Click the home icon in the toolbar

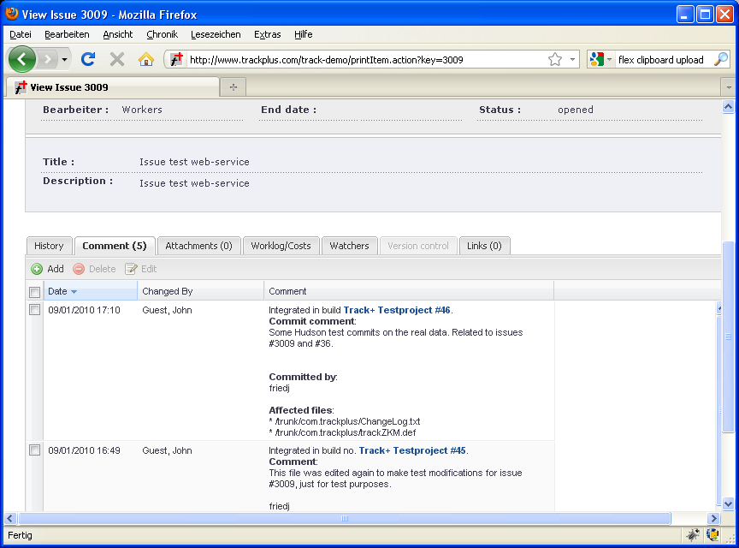[146, 59]
